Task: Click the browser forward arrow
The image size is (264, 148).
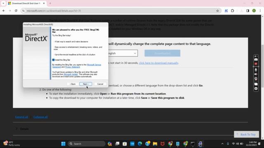Action: 10,11
